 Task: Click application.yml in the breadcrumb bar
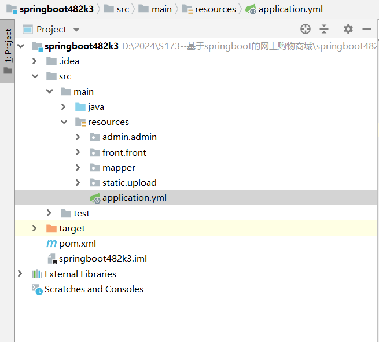pyautogui.click(x=290, y=9)
